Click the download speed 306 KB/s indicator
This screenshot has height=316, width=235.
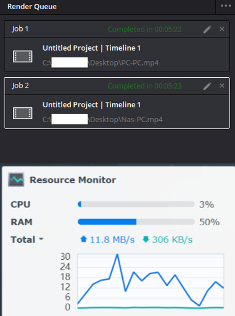pos(168,239)
